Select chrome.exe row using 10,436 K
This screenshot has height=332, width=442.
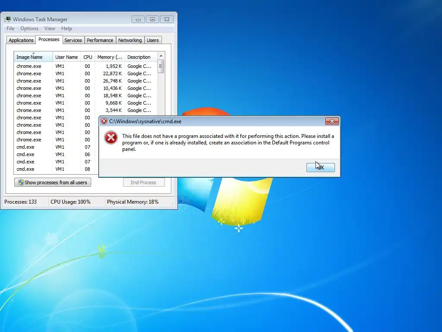coord(85,88)
